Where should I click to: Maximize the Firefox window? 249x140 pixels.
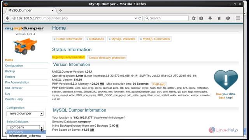[x=235, y=4]
